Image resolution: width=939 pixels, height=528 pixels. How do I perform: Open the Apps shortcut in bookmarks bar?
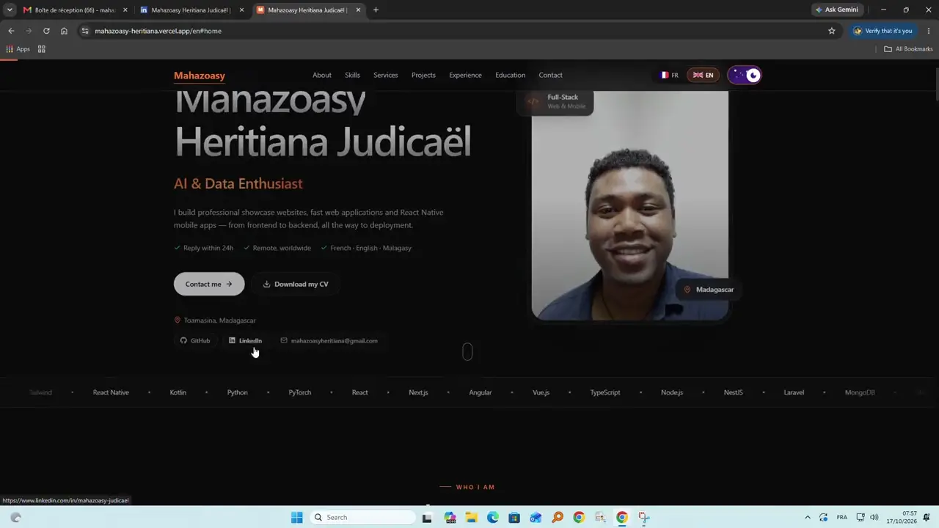(x=18, y=49)
